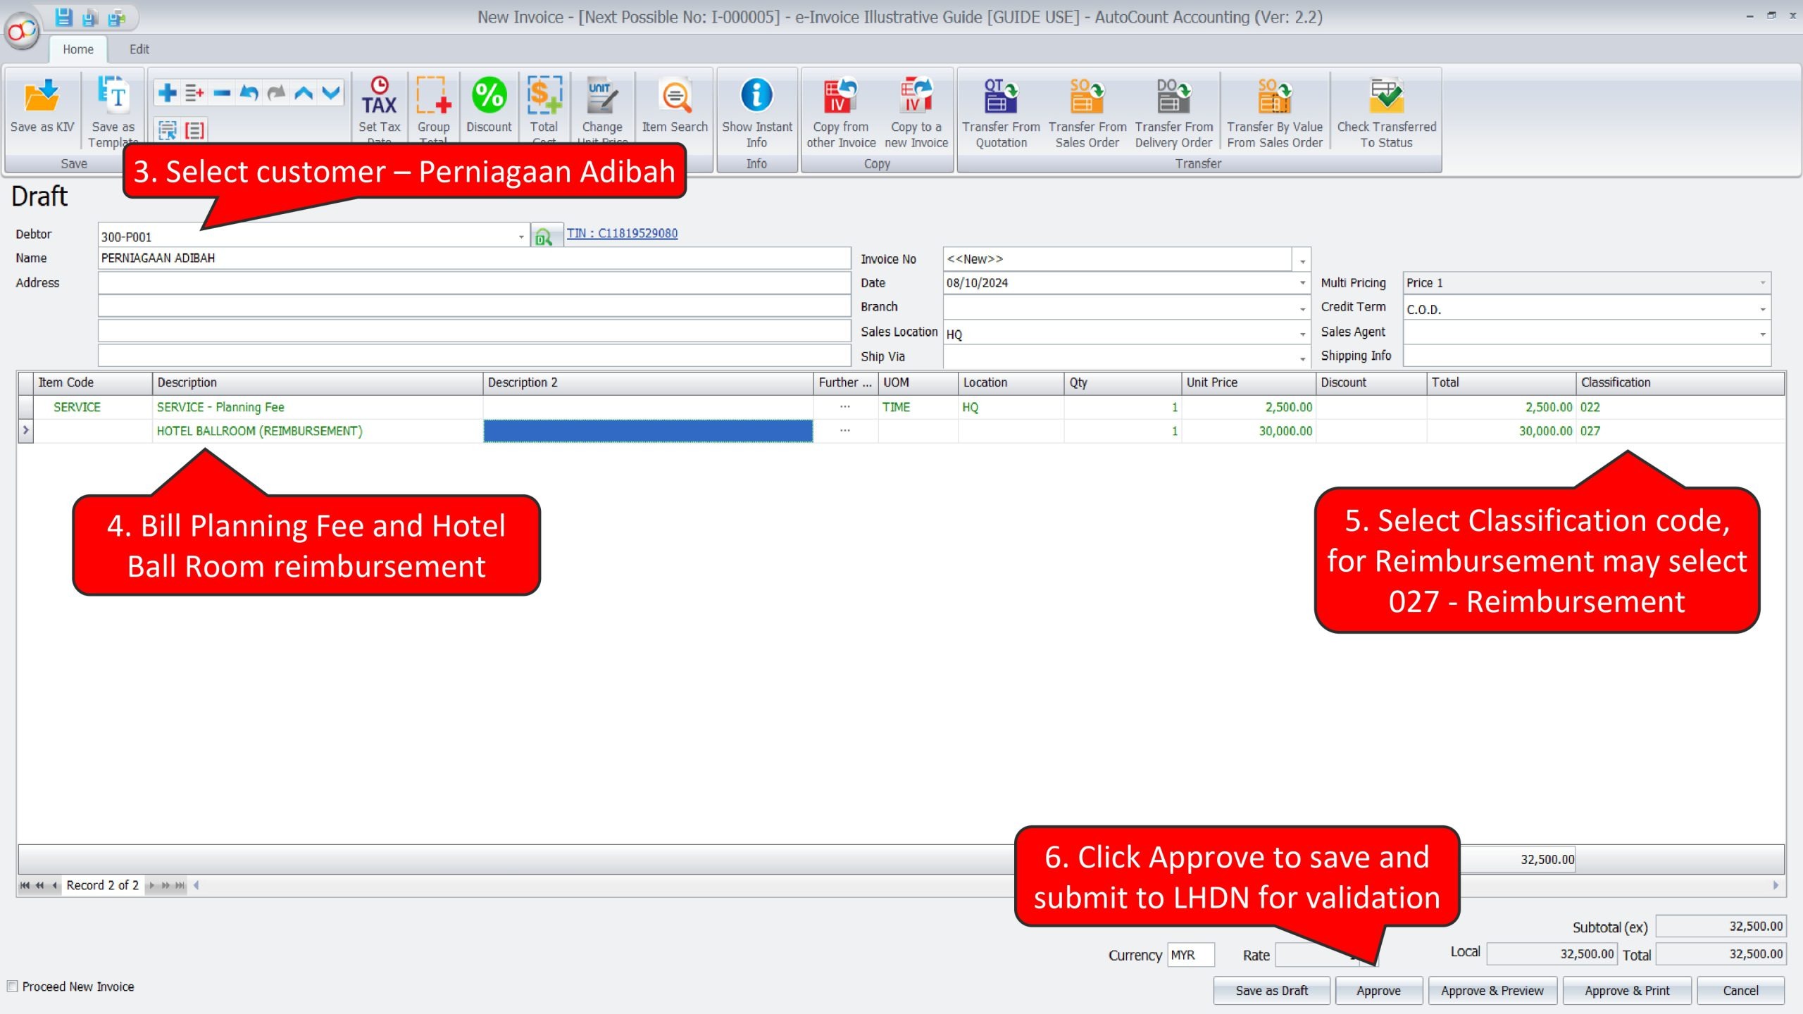Expand the Credit Term dropdown
1803x1014 pixels.
coord(1762,310)
